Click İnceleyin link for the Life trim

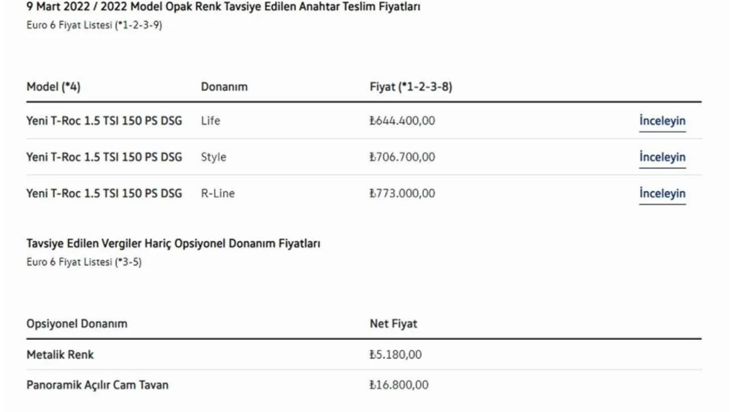tap(662, 121)
